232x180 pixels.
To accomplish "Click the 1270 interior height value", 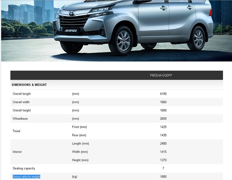I will (x=163, y=160).
